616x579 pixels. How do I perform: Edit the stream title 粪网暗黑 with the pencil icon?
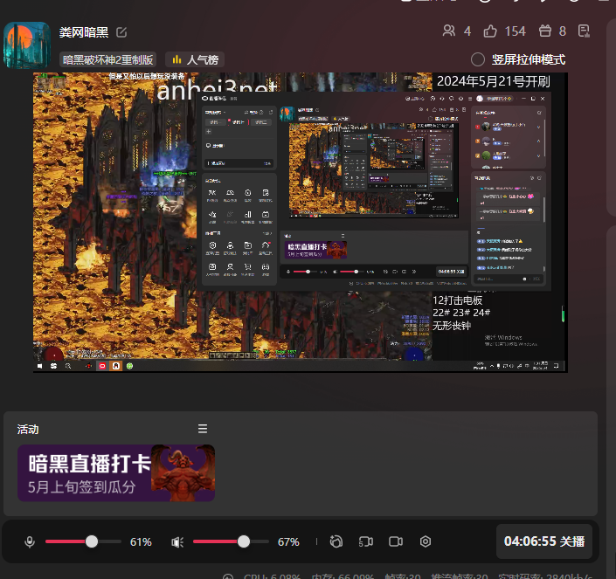[x=121, y=32]
